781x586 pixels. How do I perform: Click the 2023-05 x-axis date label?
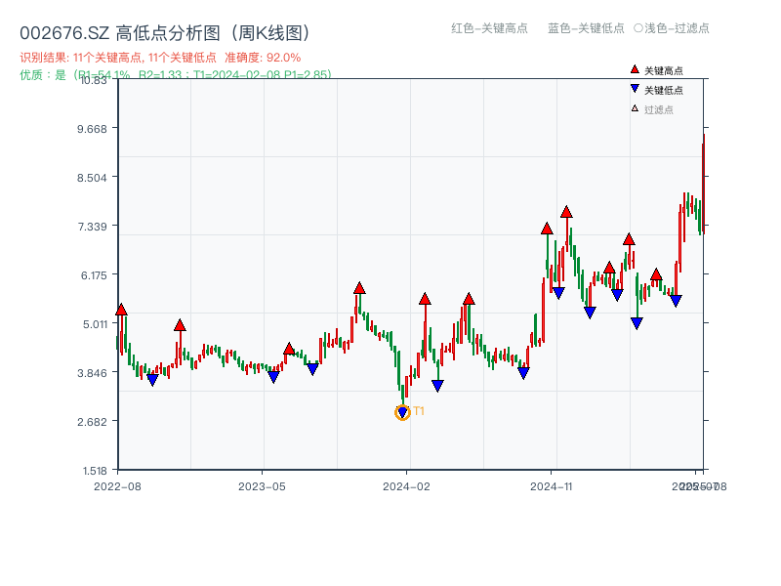click(x=262, y=486)
